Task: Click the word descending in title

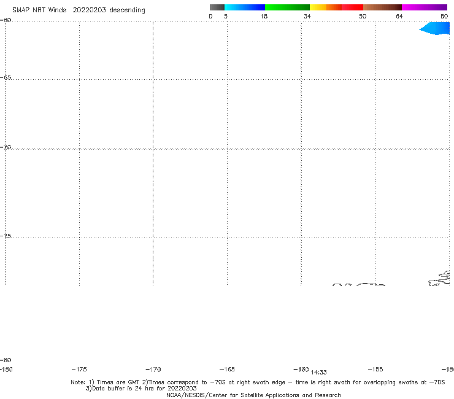Action: pos(128,10)
